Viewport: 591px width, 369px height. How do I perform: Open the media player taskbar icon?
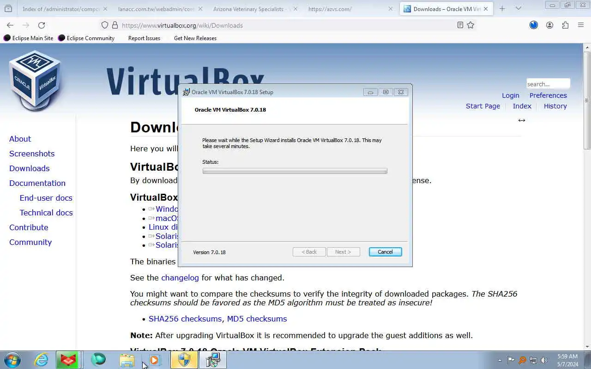click(x=154, y=360)
